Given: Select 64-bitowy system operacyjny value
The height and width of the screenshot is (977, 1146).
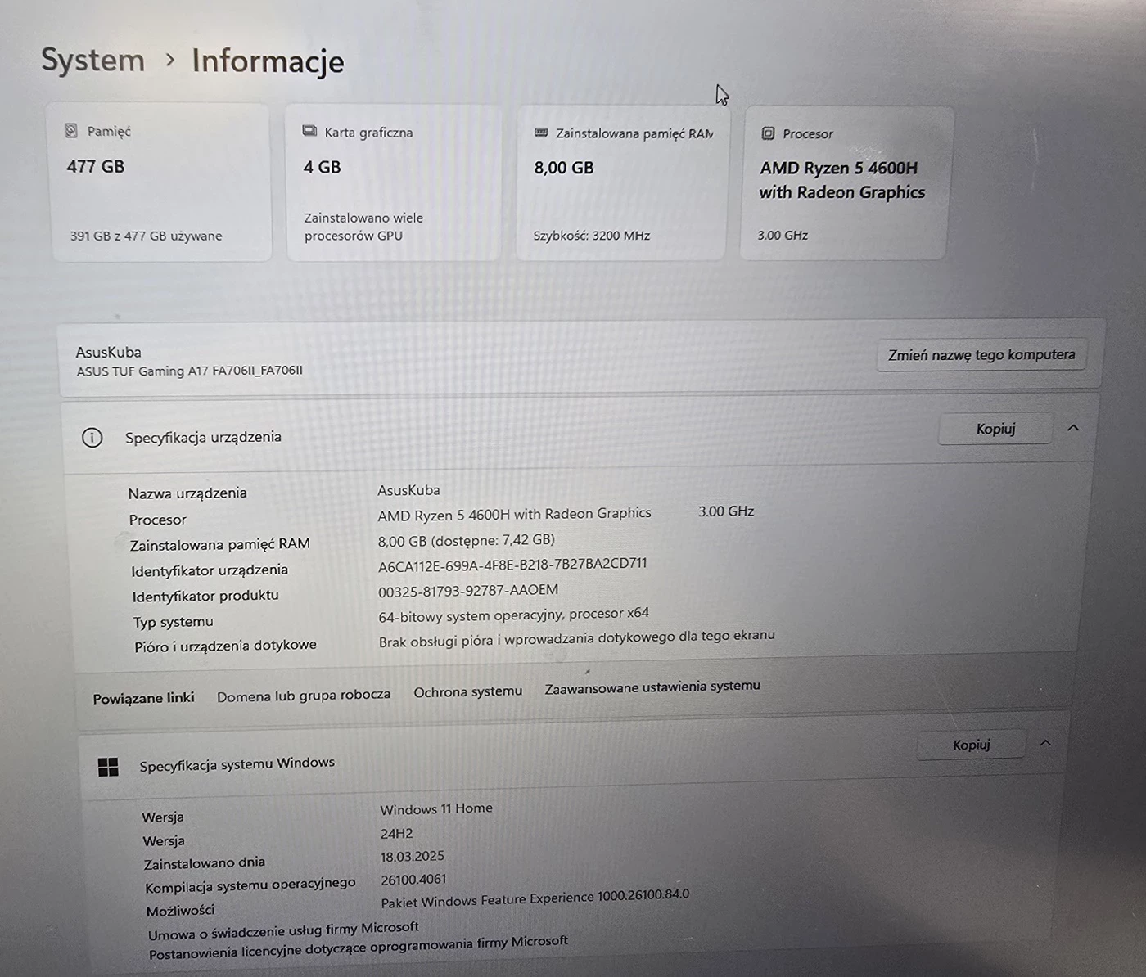Looking at the screenshot, I should (513, 615).
